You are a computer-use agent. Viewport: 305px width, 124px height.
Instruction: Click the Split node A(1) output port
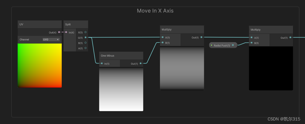click(x=85, y=48)
